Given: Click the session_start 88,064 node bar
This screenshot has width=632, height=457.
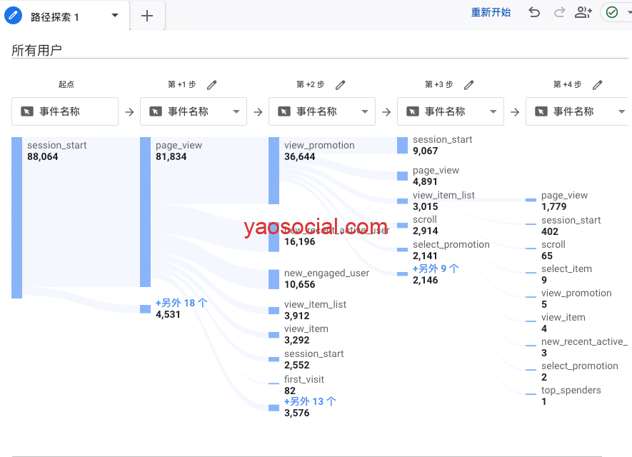Looking at the screenshot, I should (x=16, y=217).
